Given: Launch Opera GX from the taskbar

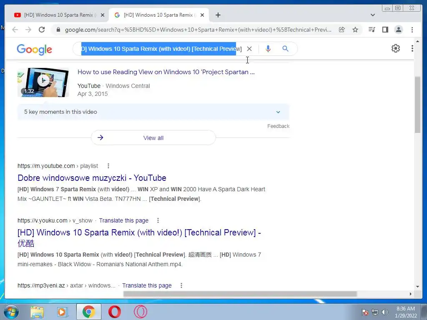Looking at the screenshot, I should [x=141, y=312].
